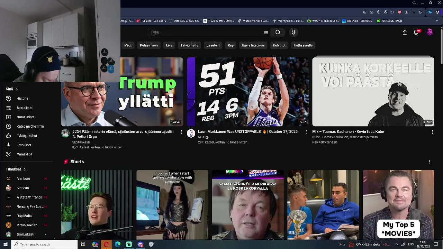Viewport: 443px width, 249px height.
Task: Open options menu for Tuomas Kauhanen mix
Action: pos(432,132)
